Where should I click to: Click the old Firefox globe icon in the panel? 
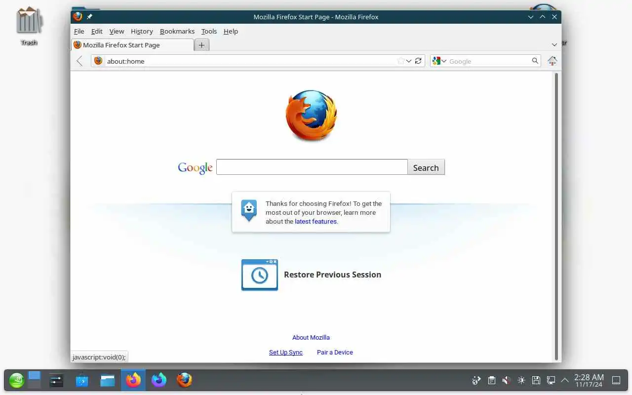(185, 380)
